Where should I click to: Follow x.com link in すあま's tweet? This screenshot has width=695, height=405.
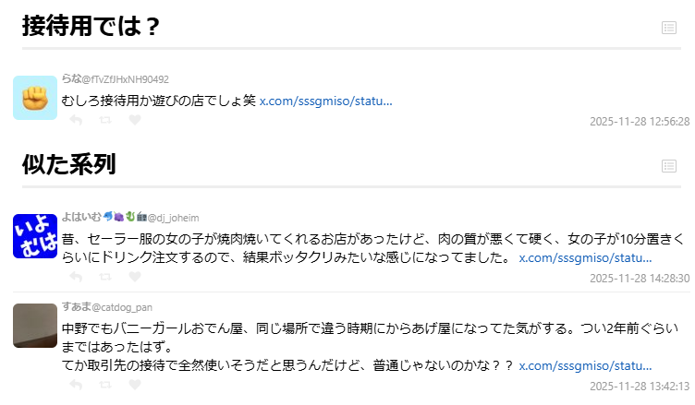tap(585, 365)
